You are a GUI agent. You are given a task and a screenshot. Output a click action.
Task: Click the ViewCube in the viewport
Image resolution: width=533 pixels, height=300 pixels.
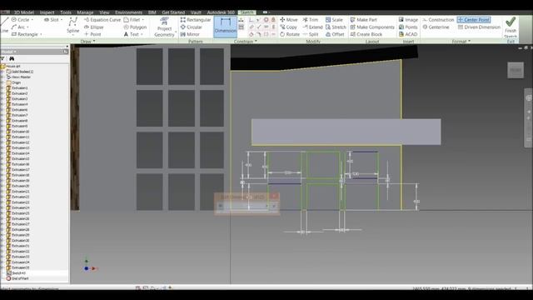516,70
